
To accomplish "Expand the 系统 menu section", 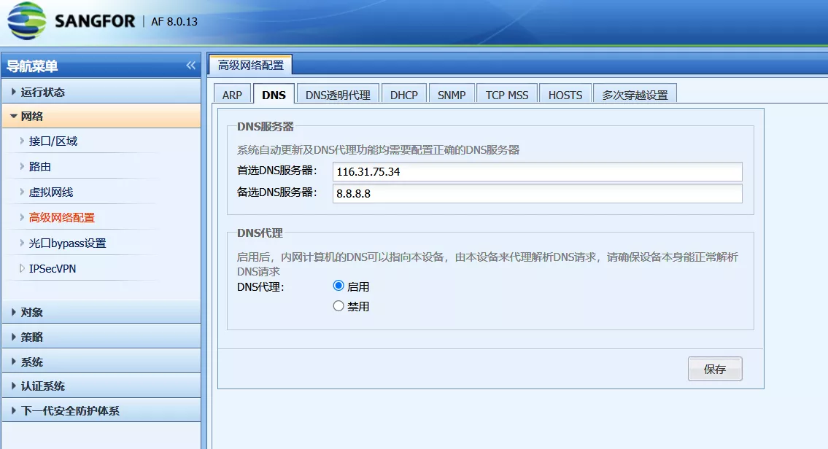I will (32, 362).
